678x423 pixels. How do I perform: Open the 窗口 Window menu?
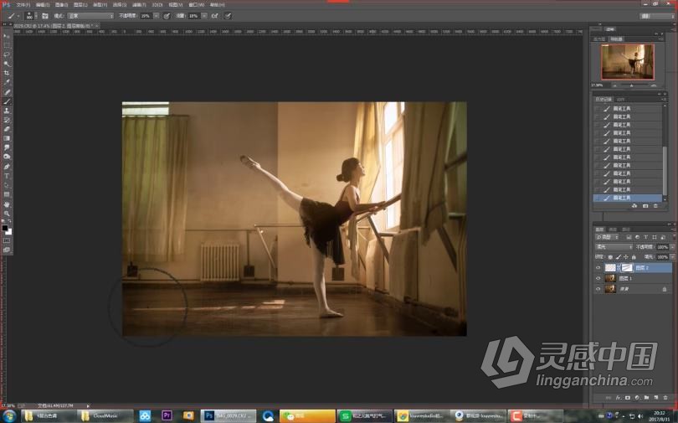click(197, 5)
